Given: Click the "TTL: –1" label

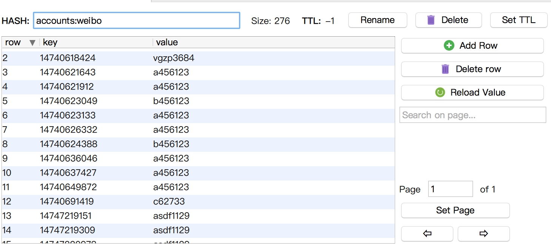Looking at the screenshot, I should tap(318, 21).
